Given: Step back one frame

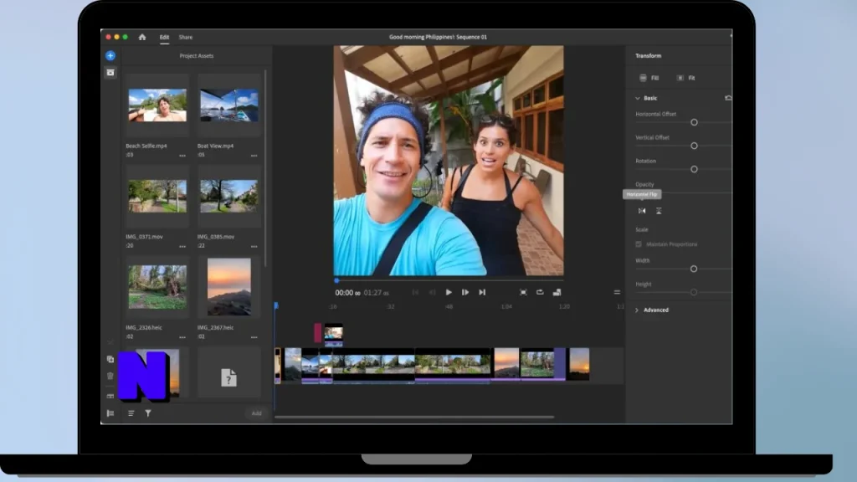Looking at the screenshot, I should [433, 292].
